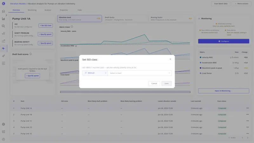254x143 pixels.
Task: Open row actions for Pump Unit 1B
Action: click(248, 114)
